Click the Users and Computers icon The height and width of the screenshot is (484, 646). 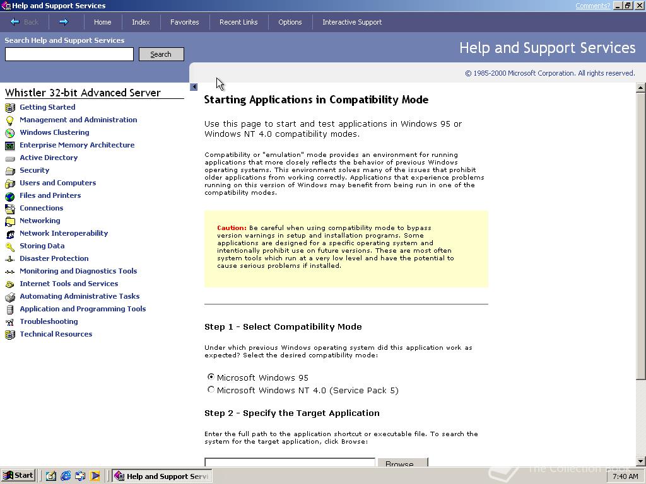click(x=10, y=183)
